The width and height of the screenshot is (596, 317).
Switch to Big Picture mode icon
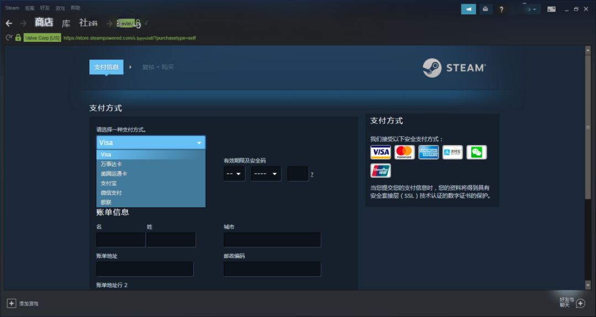point(551,9)
